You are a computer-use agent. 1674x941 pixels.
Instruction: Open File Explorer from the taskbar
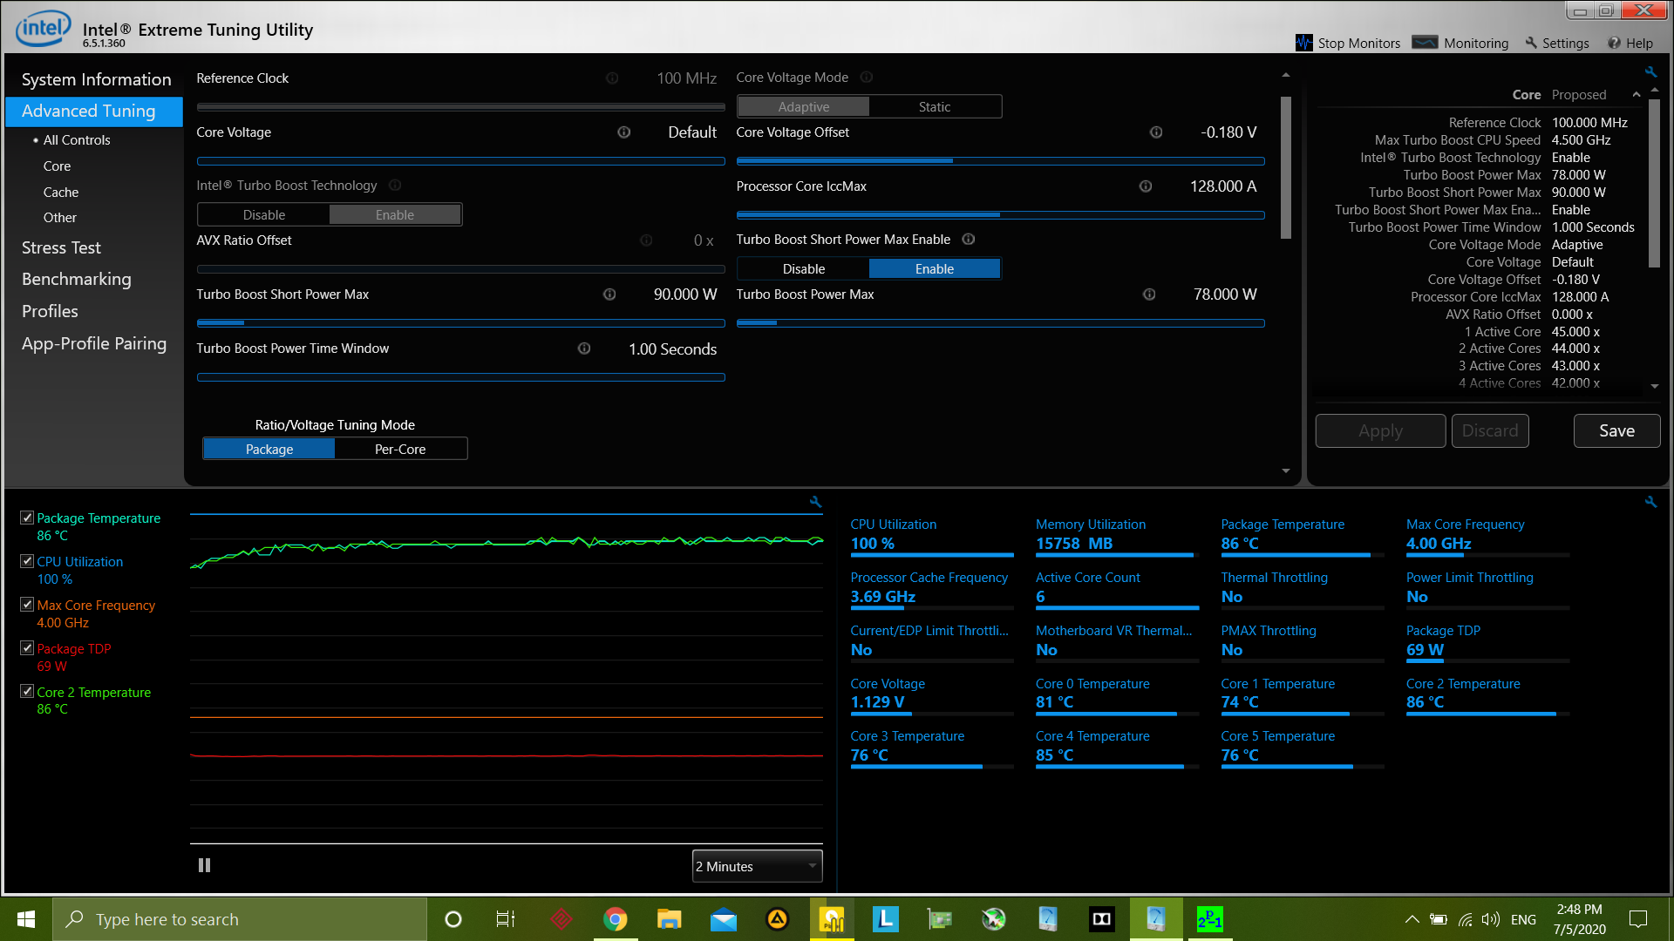[669, 919]
